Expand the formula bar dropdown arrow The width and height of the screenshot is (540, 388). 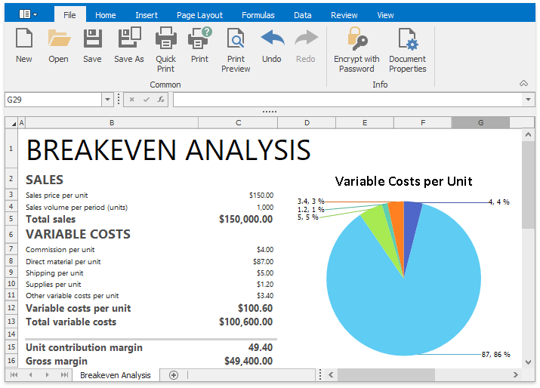click(528, 100)
